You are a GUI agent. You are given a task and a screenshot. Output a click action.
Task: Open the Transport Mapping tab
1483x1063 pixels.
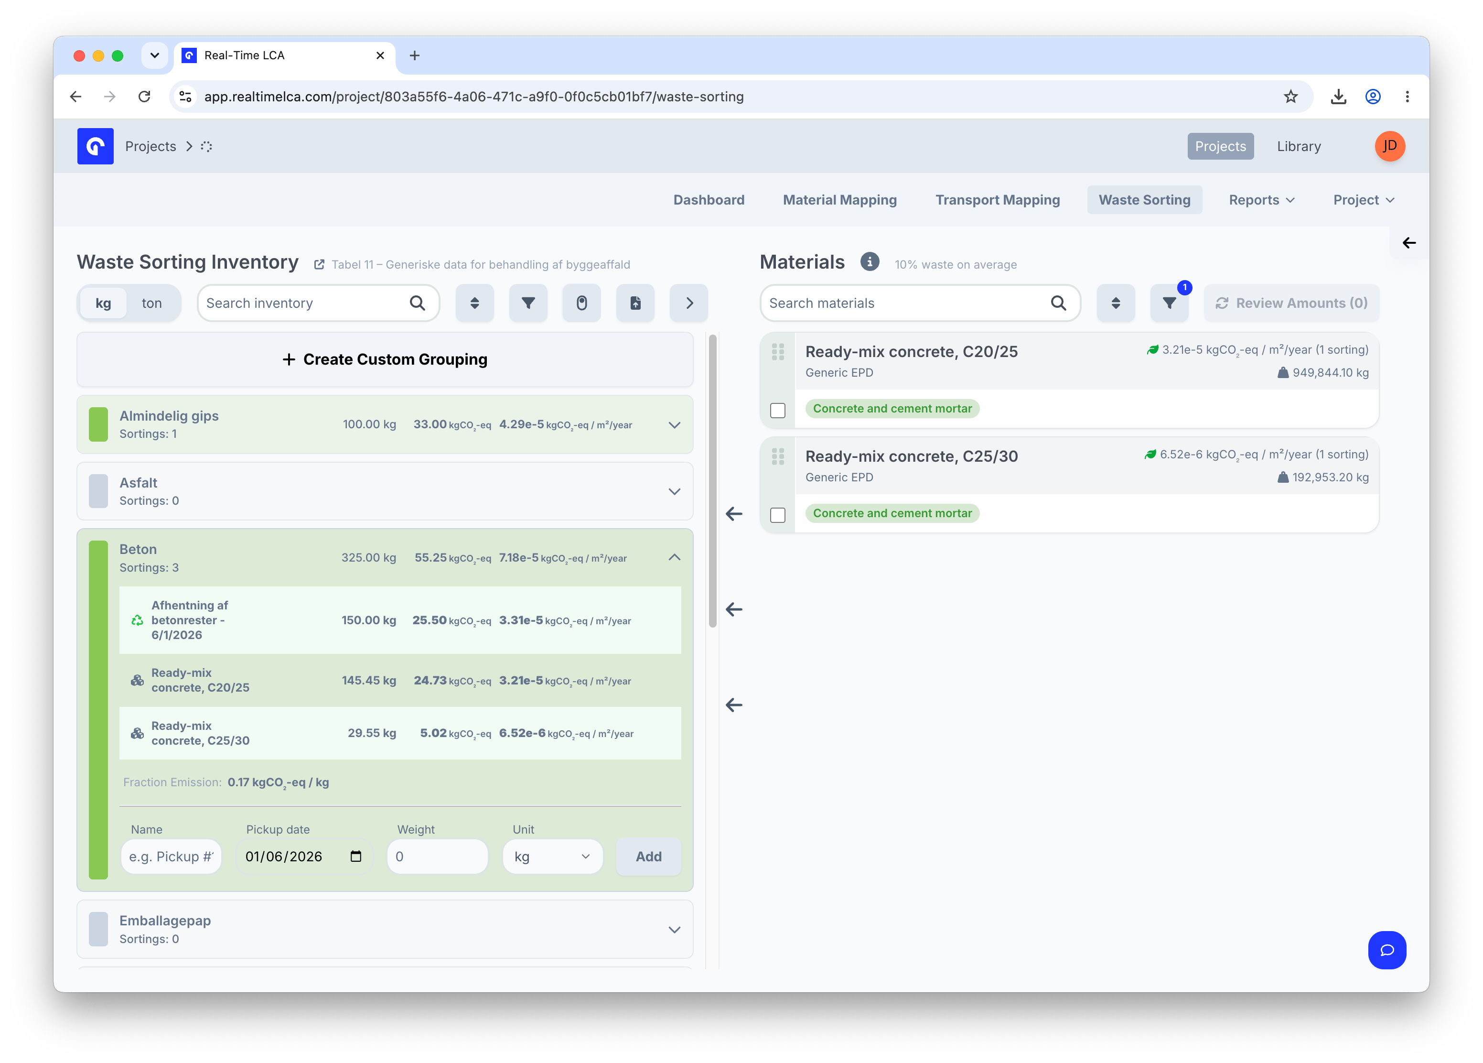click(x=997, y=200)
